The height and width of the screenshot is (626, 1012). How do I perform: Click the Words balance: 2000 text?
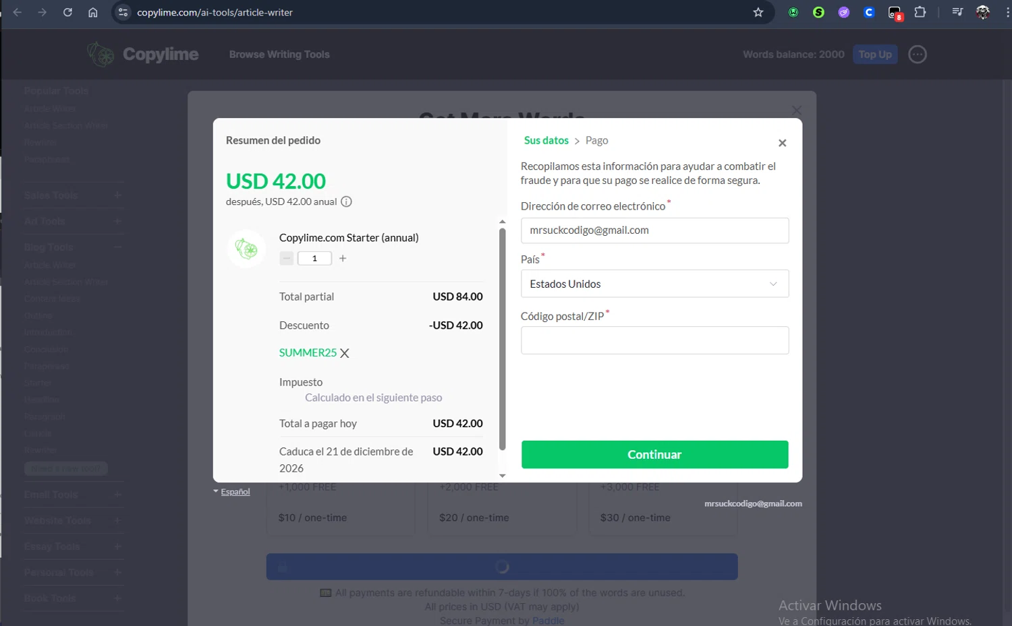click(793, 55)
